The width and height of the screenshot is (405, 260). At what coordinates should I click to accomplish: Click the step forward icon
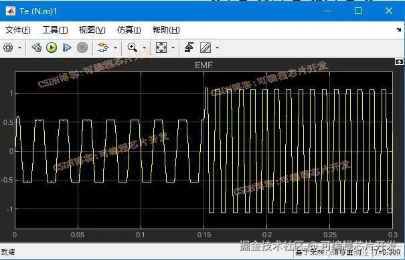pos(67,47)
